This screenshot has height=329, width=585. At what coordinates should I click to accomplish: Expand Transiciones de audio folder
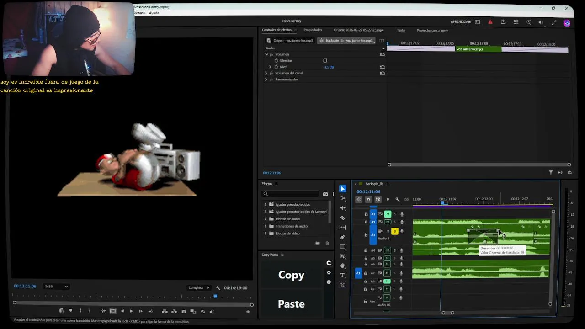tap(266, 226)
